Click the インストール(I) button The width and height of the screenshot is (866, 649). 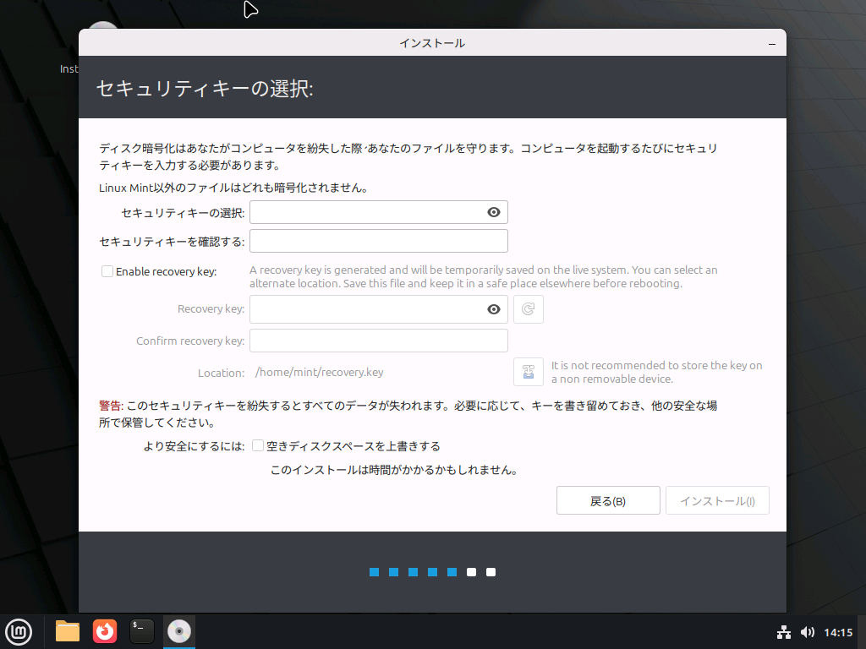[717, 500]
